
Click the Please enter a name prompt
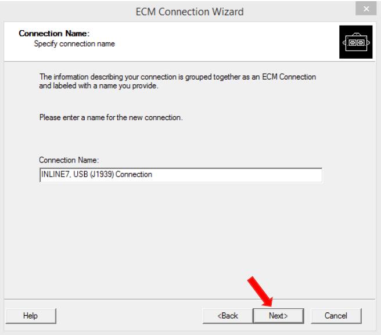click(111, 118)
